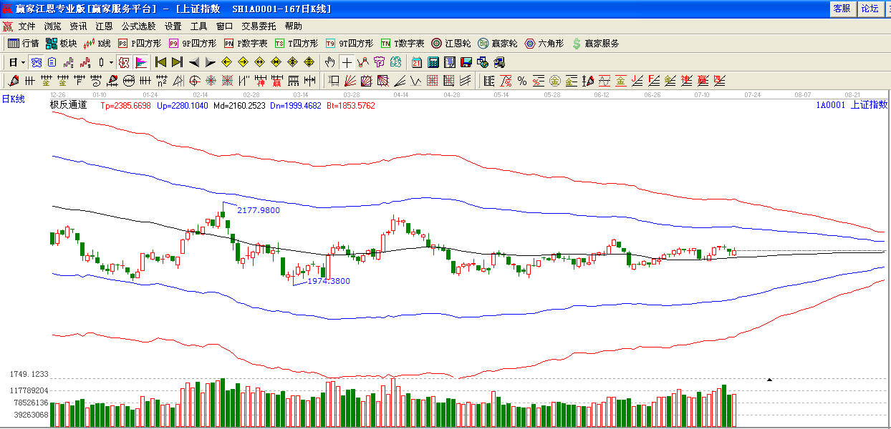
Task: Select the hand pan tool
Action: [330, 62]
